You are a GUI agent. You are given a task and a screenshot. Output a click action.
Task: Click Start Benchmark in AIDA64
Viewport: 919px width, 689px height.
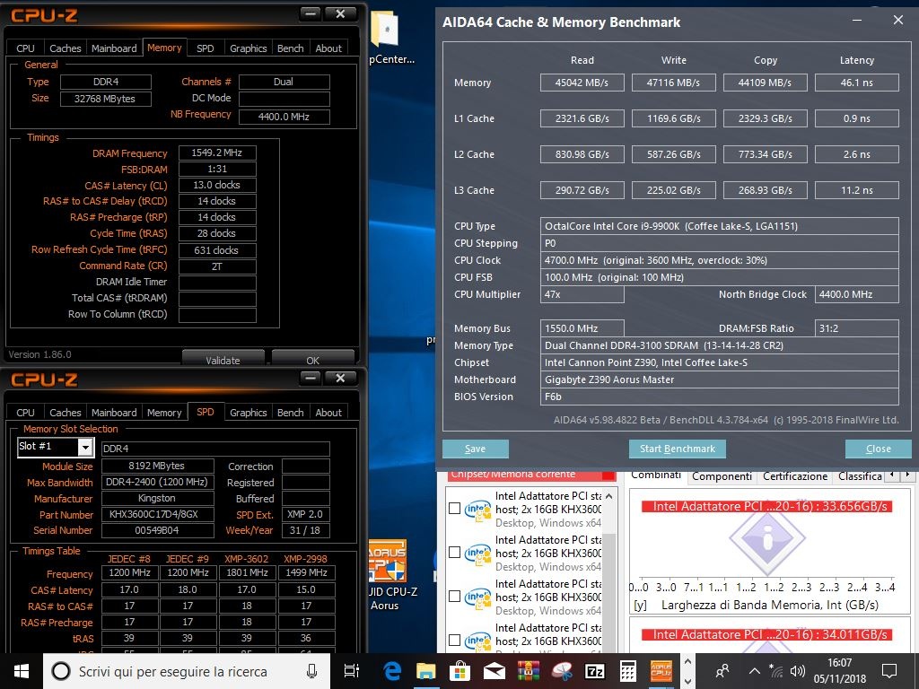click(677, 449)
